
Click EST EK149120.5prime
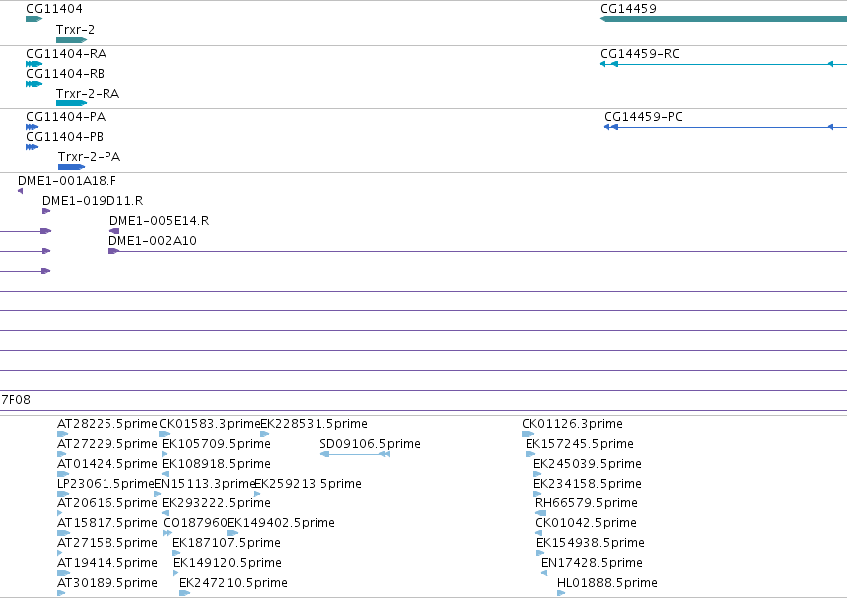click(x=227, y=564)
